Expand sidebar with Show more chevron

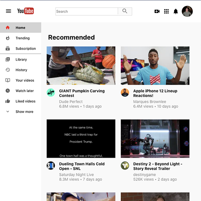[8, 112]
